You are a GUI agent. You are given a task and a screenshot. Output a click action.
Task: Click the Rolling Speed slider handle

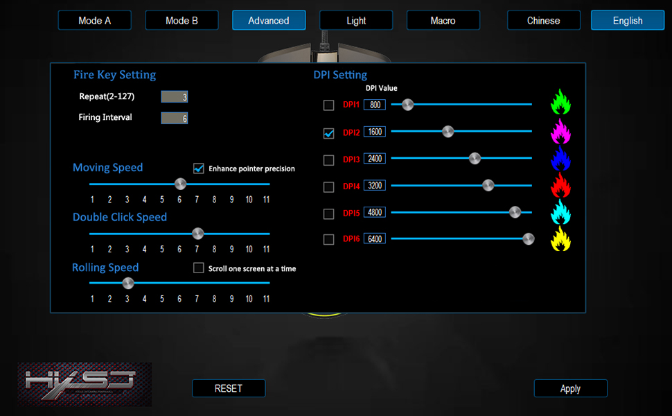(x=128, y=283)
